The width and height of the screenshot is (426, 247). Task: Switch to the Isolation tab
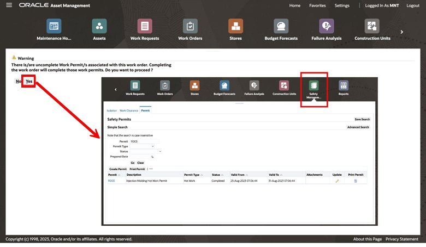(111, 110)
